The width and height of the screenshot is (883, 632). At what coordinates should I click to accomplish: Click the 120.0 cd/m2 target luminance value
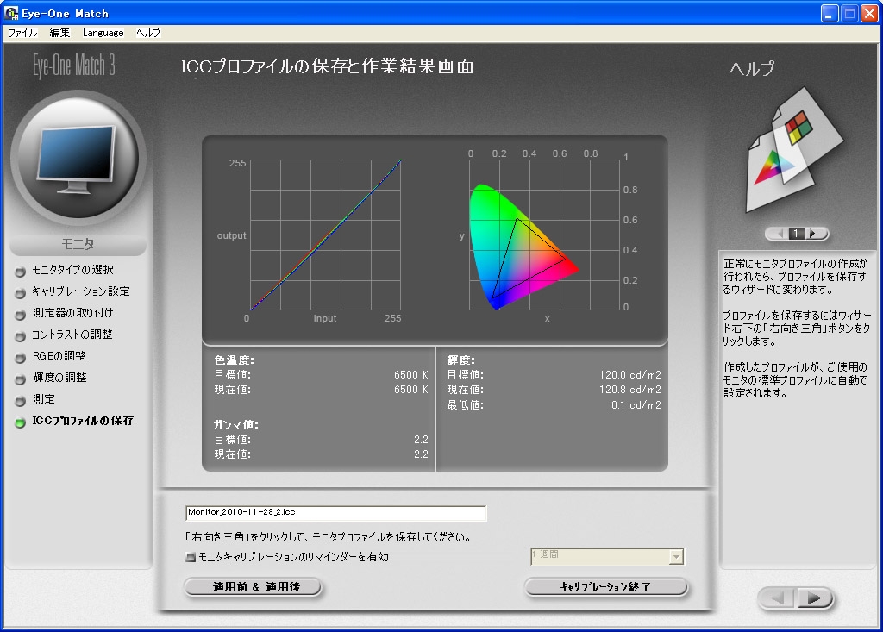coord(629,374)
